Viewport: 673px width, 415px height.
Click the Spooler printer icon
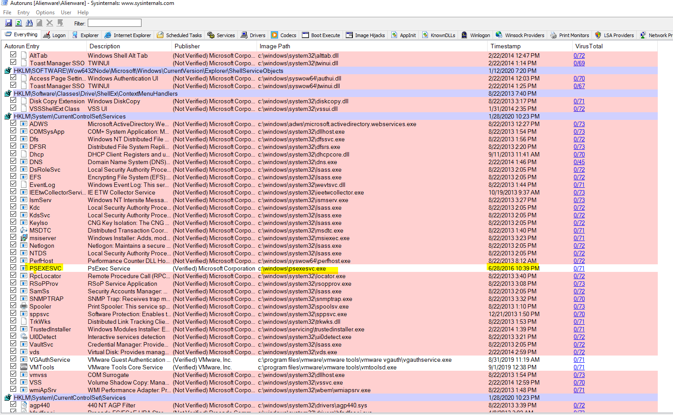[24, 306]
